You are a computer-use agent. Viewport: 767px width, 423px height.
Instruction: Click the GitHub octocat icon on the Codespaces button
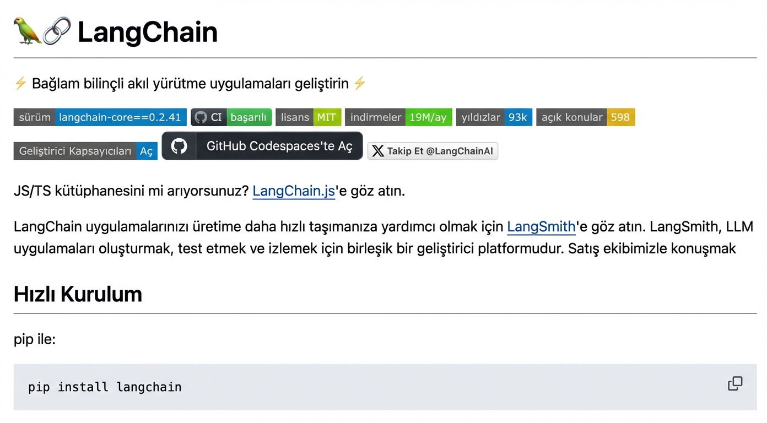[x=179, y=145]
